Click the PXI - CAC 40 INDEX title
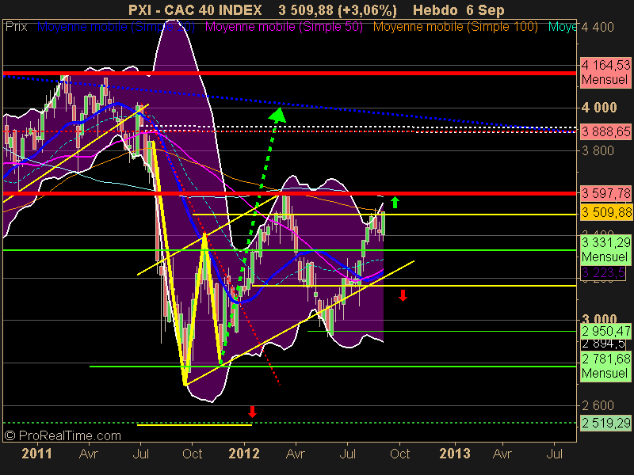This screenshot has height=475, width=634. tap(195, 10)
